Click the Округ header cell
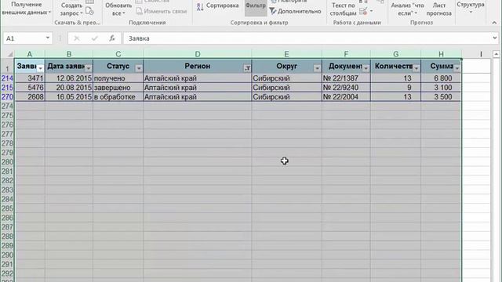Image resolution: width=502 pixels, height=282 pixels. coord(286,66)
